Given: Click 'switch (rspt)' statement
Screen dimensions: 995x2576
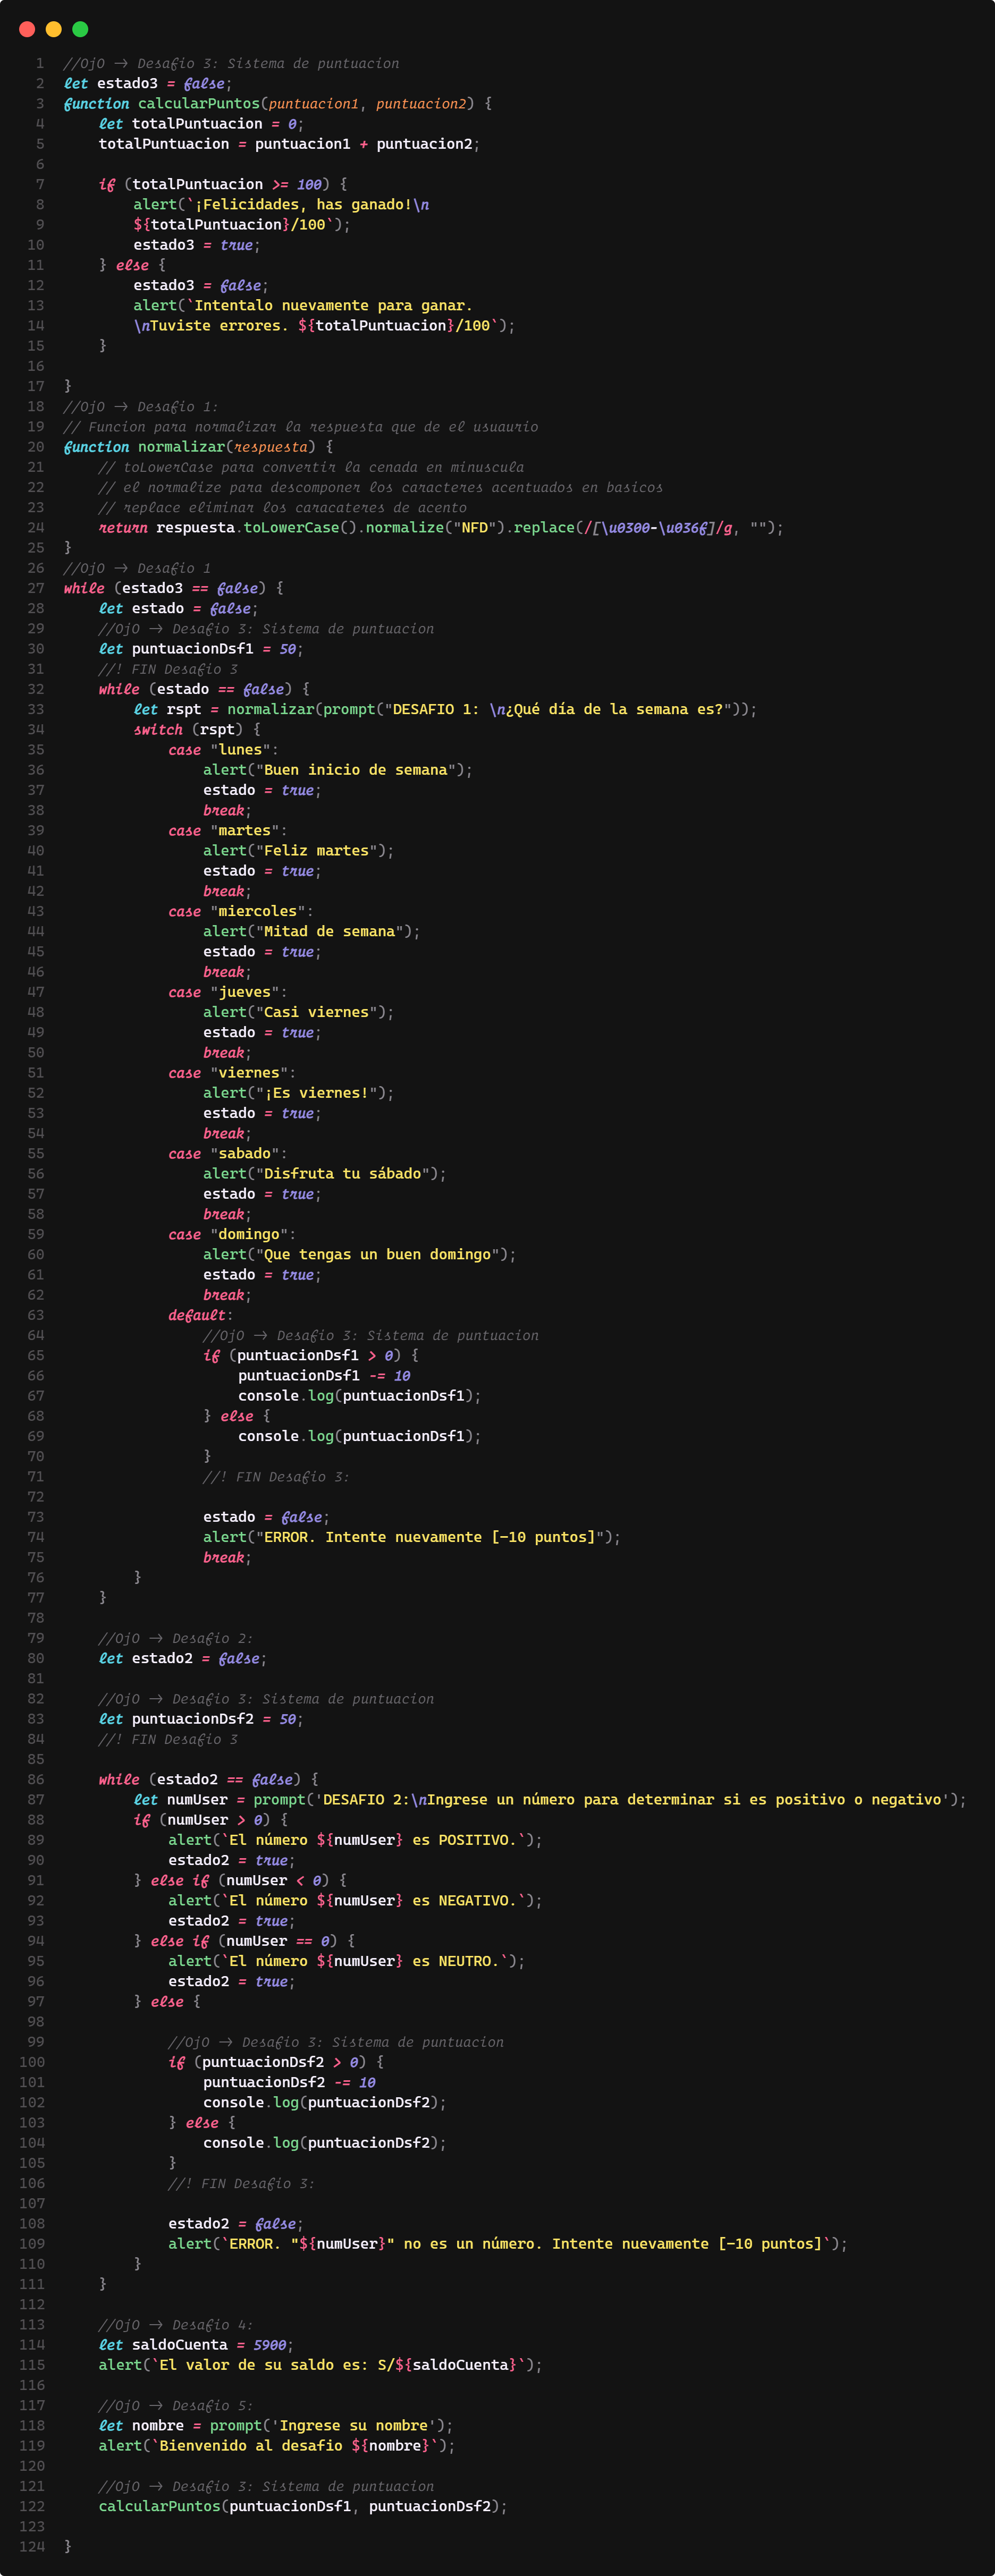Looking at the screenshot, I should pos(197,730).
